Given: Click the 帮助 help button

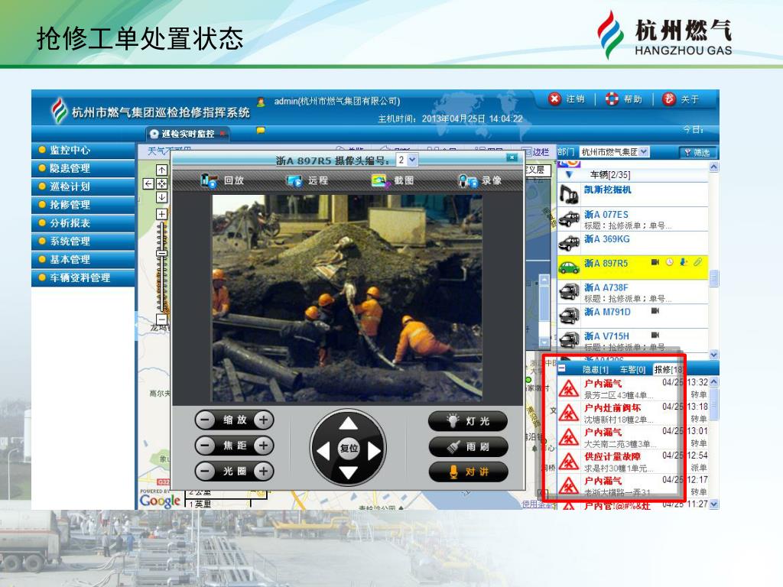Looking at the screenshot, I should click(x=624, y=99).
